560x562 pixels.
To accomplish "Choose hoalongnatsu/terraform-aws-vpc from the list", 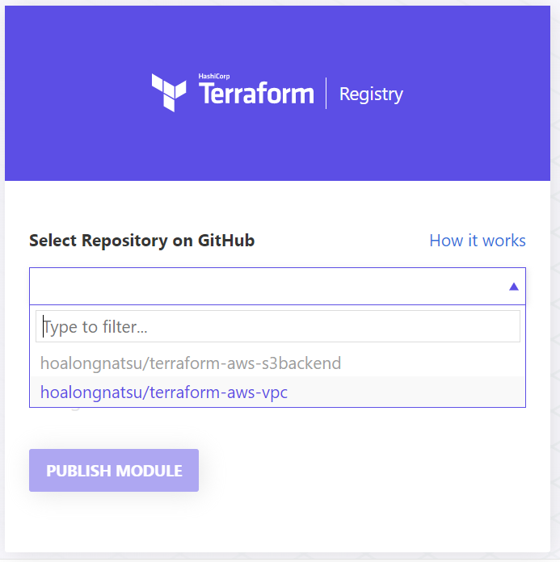I will (x=164, y=393).
